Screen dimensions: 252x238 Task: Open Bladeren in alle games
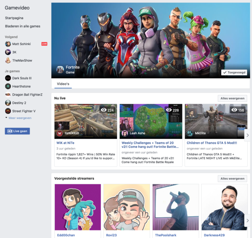click(23, 26)
